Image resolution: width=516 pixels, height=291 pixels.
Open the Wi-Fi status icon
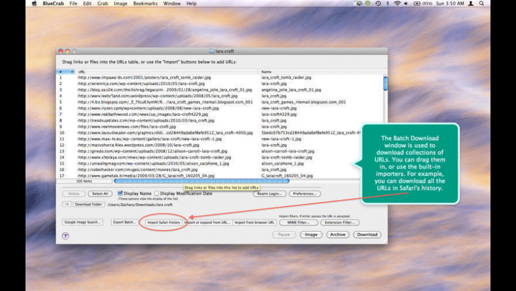click(x=397, y=4)
